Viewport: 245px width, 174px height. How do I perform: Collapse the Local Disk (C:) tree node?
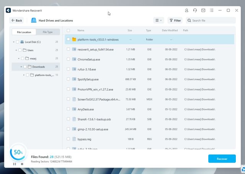pyautogui.click(x=14, y=42)
